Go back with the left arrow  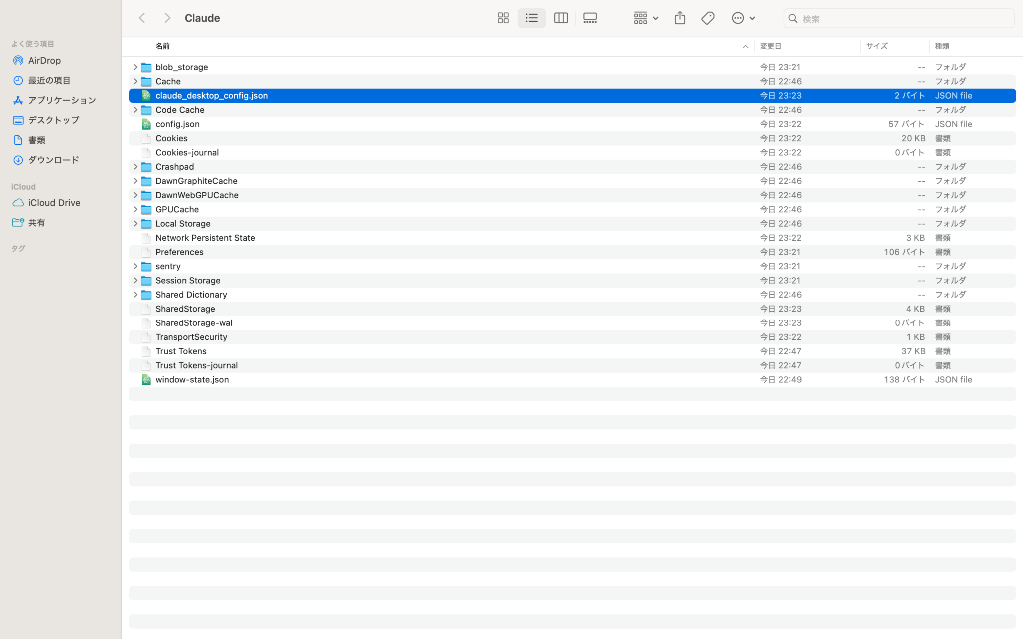click(x=142, y=18)
